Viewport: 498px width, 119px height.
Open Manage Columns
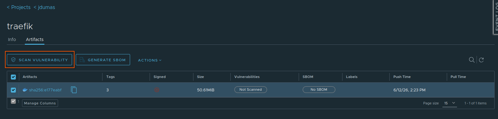point(40,103)
